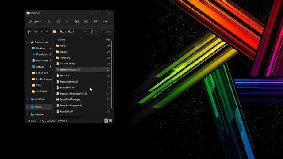Open Fifa.19-CPY folder in sidebar
Viewport: 283px width, 159px height.
pyautogui.click(x=42, y=73)
